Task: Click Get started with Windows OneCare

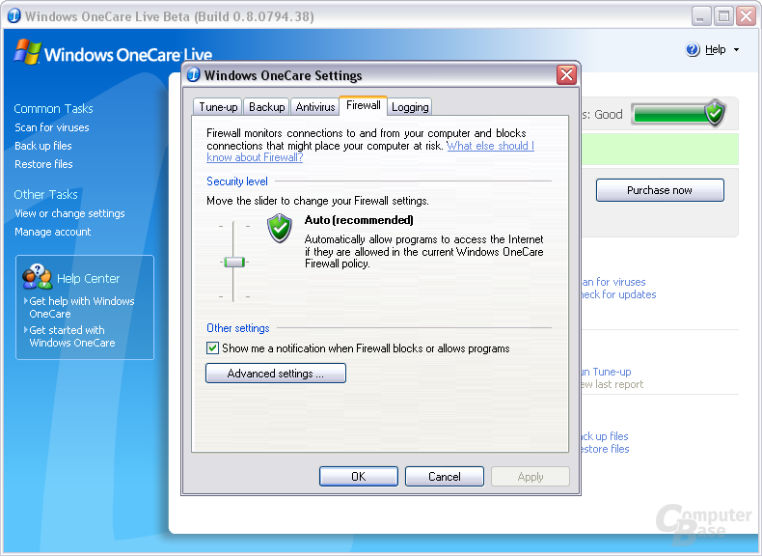Action: [72, 336]
